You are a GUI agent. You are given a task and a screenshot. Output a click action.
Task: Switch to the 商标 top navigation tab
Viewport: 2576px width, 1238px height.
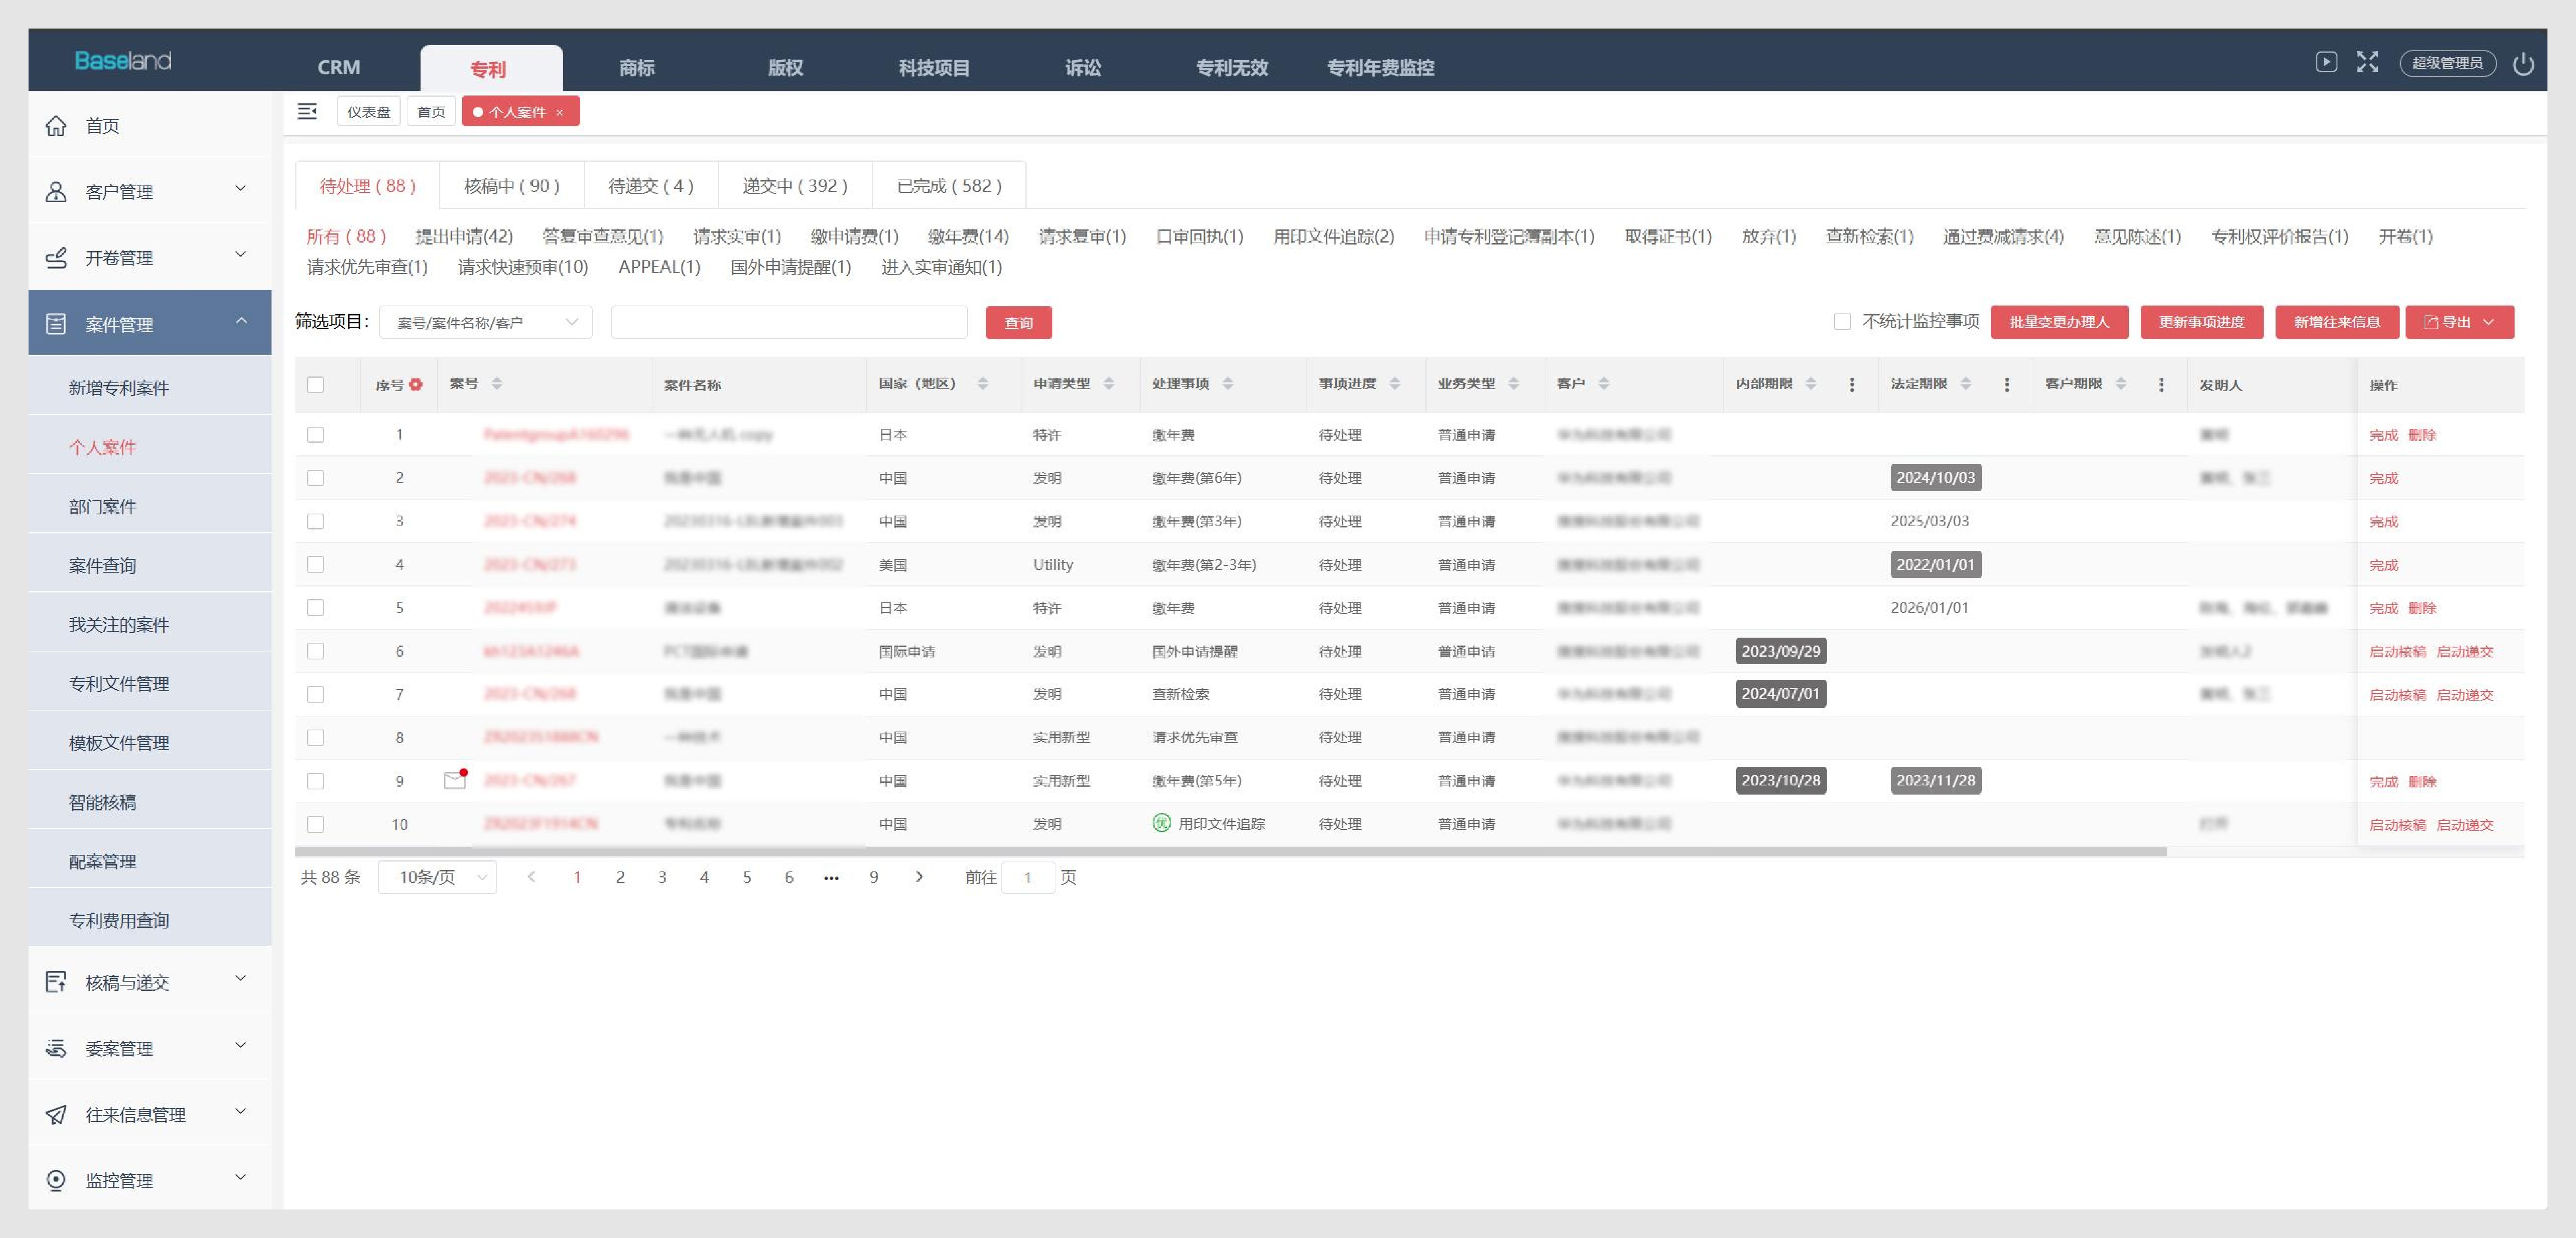click(636, 68)
